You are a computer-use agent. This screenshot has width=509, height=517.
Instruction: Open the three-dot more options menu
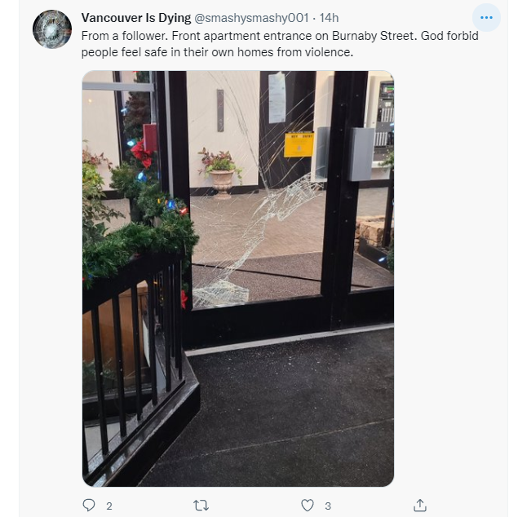(486, 17)
